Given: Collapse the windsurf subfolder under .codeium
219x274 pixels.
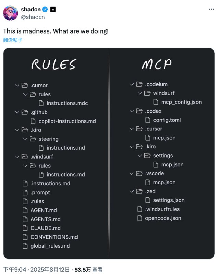Looking at the screenshot, I should point(139,93).
